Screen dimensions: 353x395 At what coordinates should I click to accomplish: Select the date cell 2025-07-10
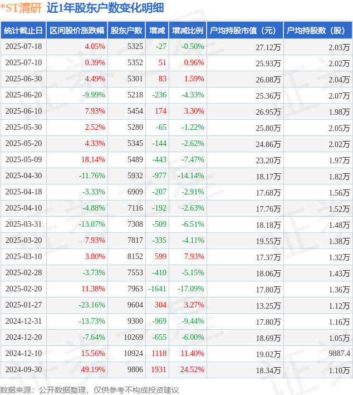click(24, 63)
